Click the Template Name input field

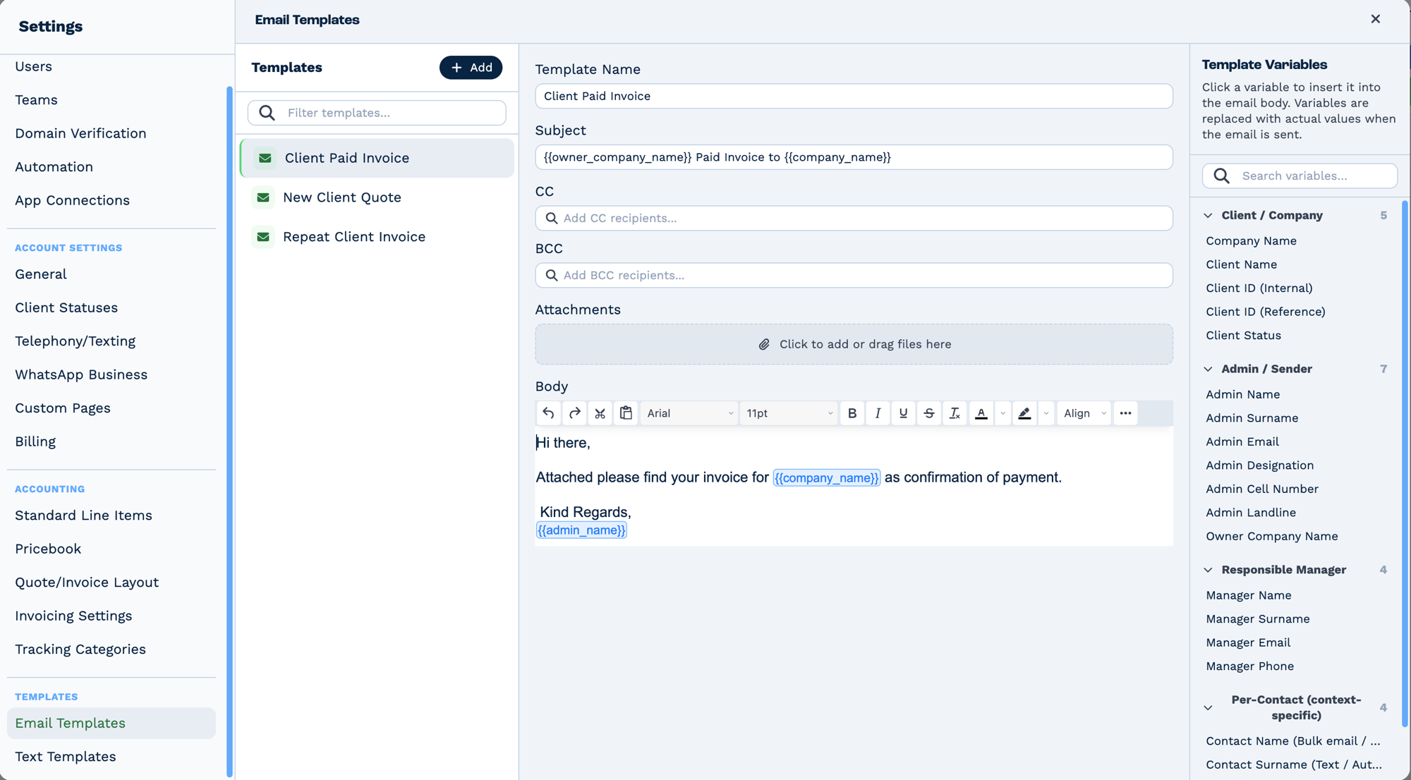click(x=854, y=96)
